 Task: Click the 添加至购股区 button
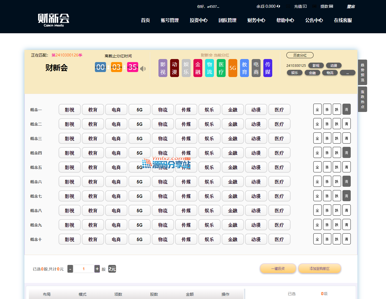319,269
